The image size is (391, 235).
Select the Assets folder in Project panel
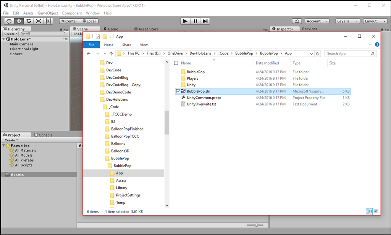pyautogui.click(x=39, y=174)
